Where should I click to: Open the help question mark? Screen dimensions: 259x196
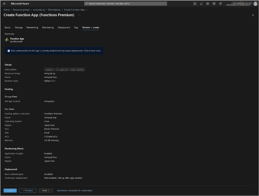(x=214, y=4)
